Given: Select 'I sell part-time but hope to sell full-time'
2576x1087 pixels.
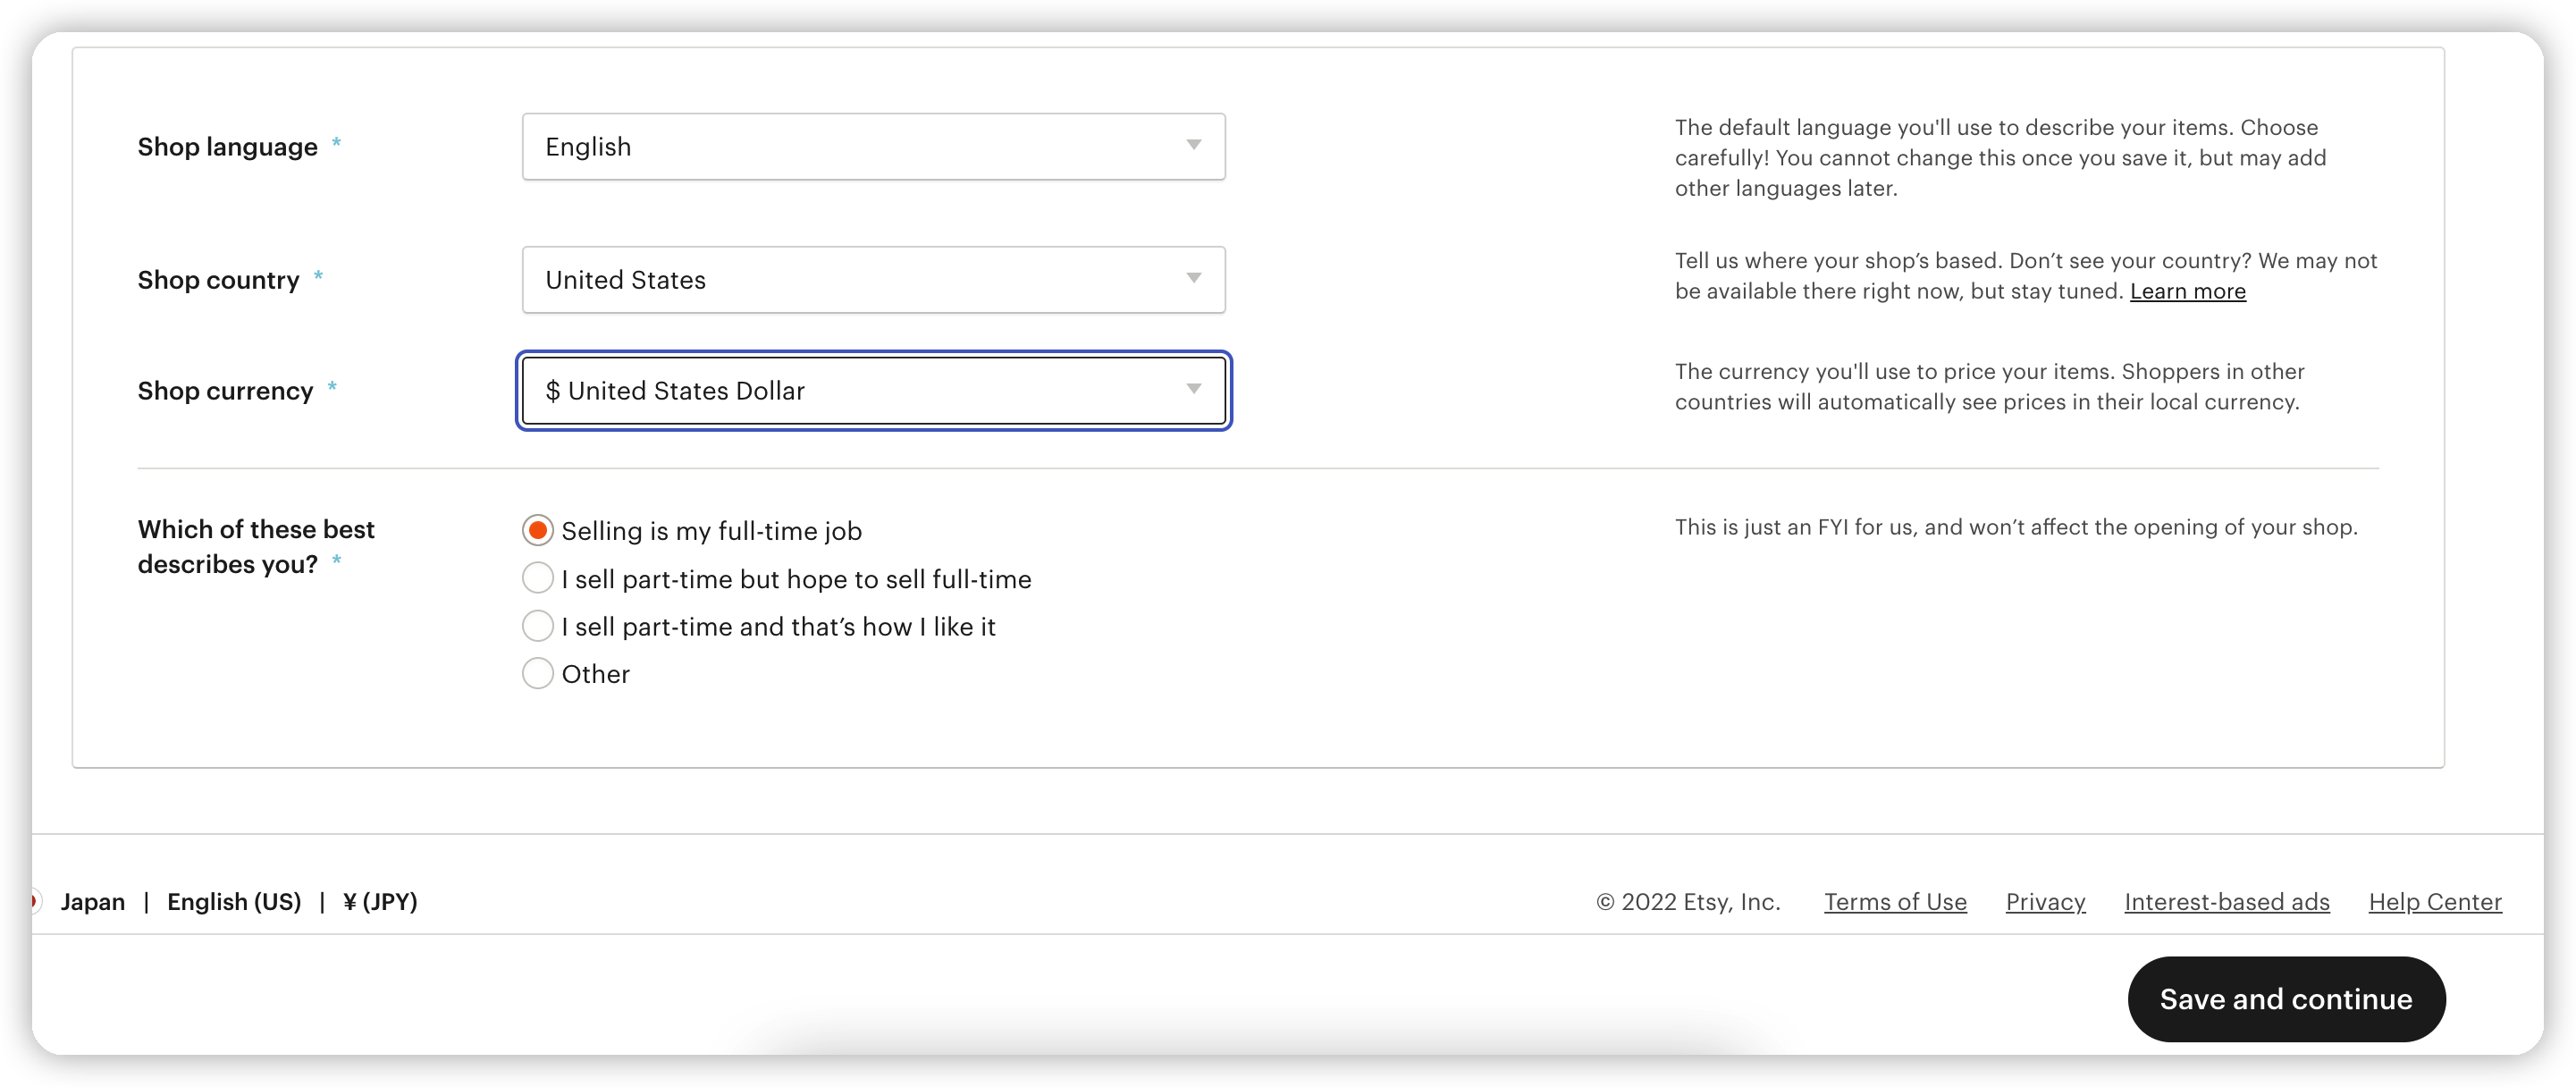Looking at the screenshot, I should (538, 579).
